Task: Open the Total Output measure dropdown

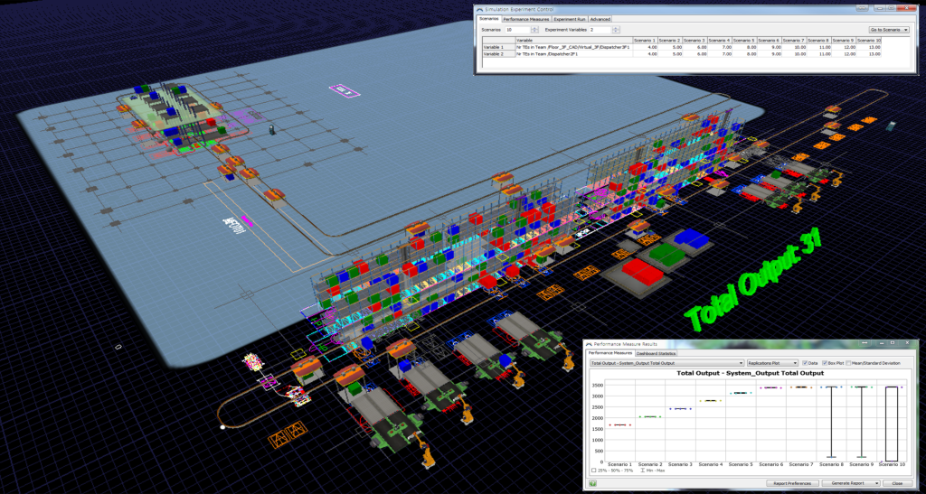Action: [x=666, y=363]
